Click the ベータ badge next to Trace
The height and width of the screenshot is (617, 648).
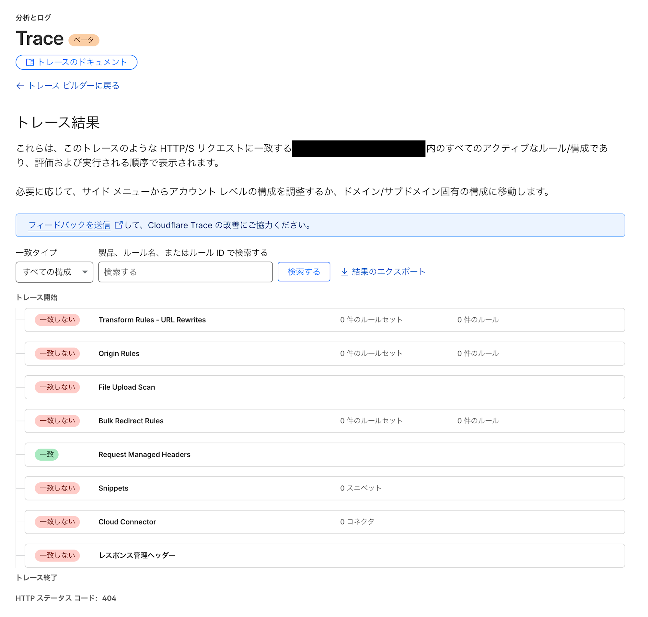coord(84,40)
